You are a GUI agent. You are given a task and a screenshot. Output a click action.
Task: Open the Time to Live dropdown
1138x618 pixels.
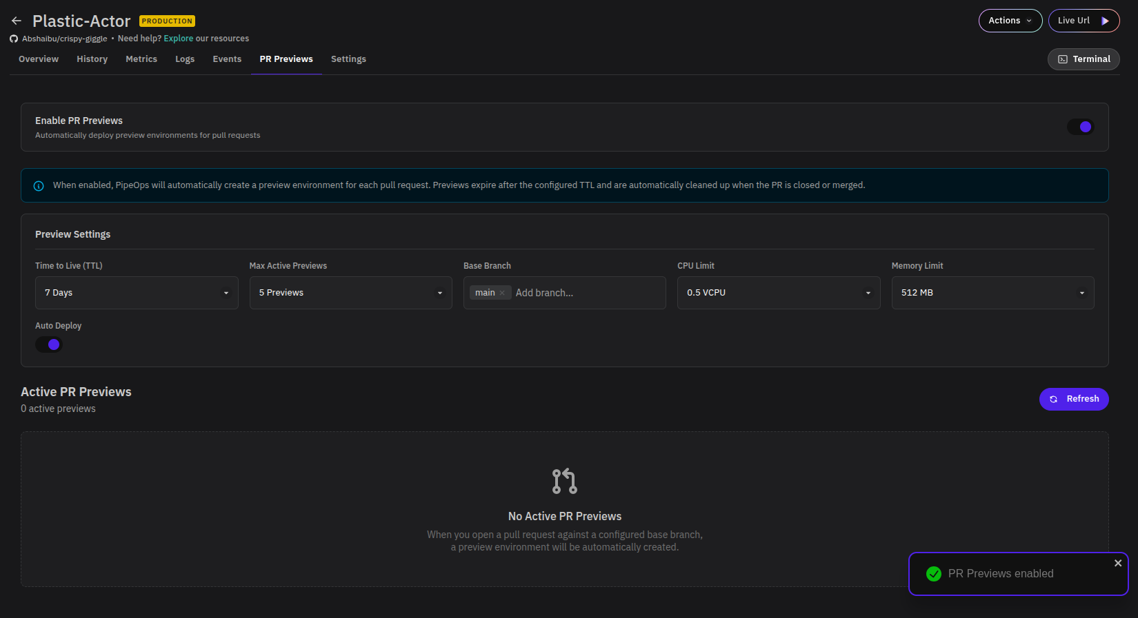tap(137, 293)
